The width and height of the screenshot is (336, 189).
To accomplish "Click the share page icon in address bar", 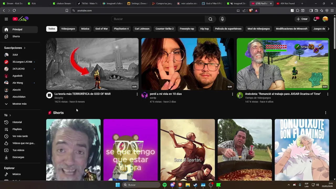I will (244, 10).
